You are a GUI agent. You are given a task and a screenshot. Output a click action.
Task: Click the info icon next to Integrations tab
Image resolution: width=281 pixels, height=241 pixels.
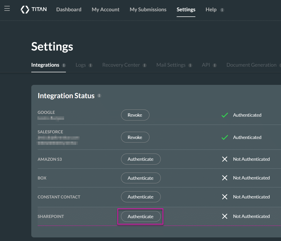pyautogui.click(x=64, y=65)
